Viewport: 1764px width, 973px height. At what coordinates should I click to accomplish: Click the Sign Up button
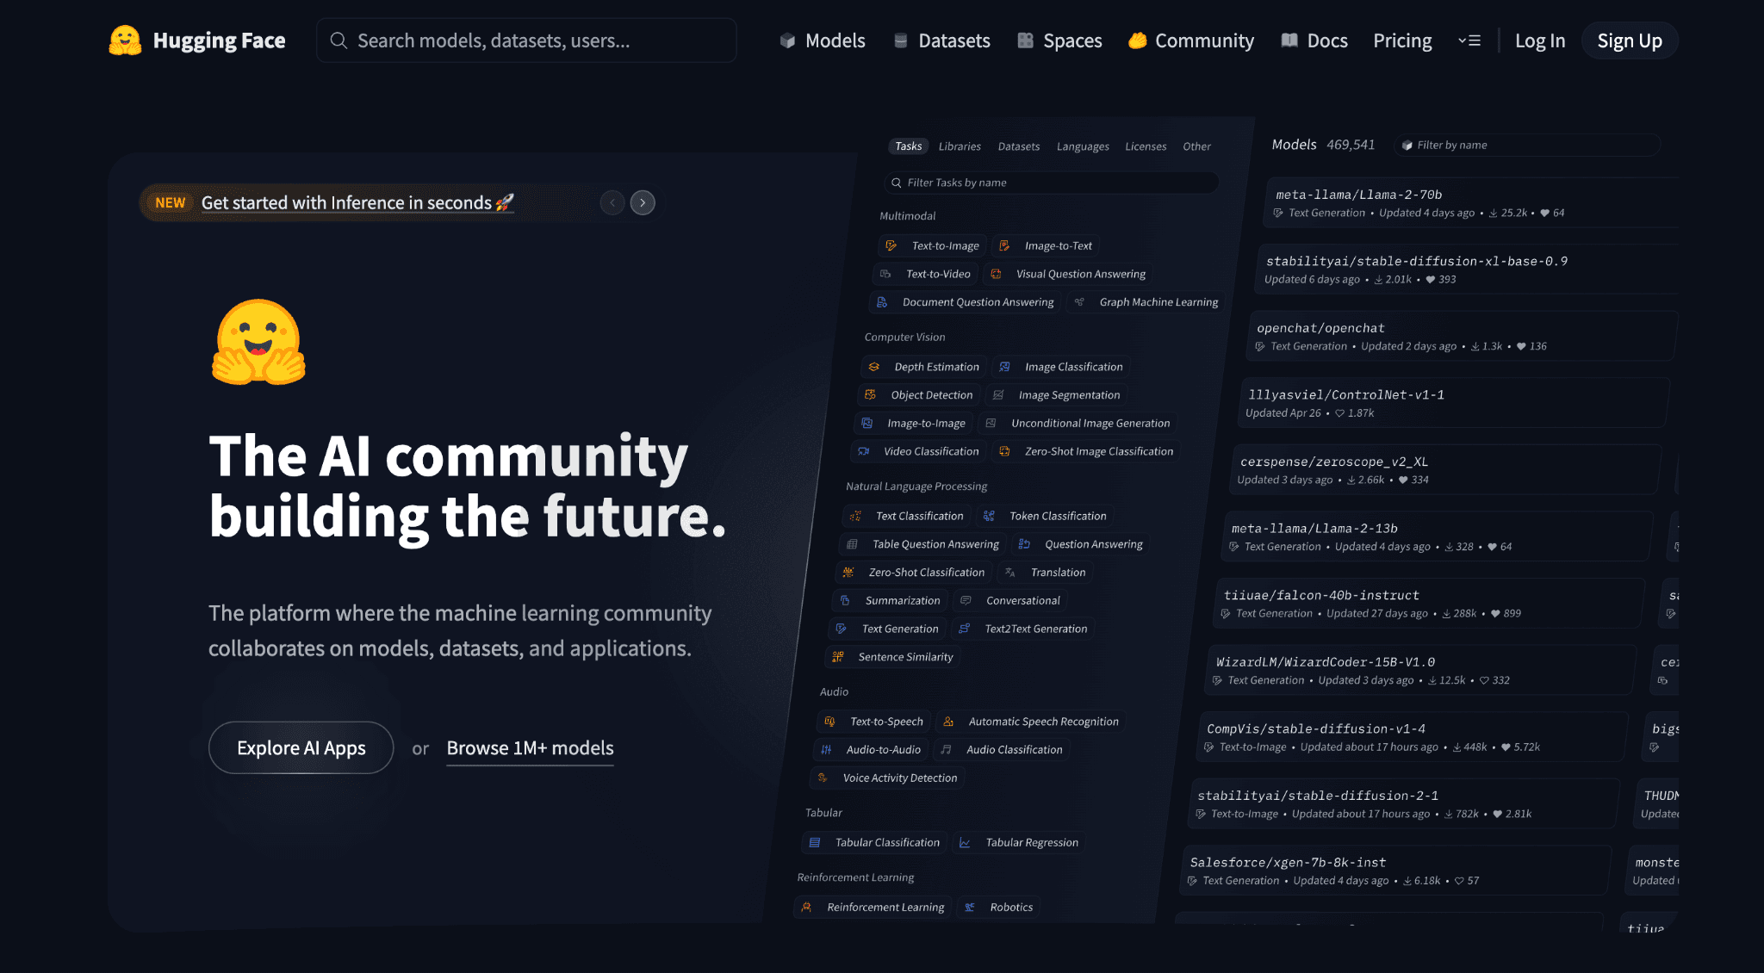(1629, 40)
